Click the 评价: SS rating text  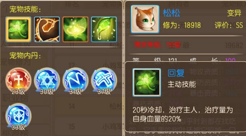(x=229, y=25)
